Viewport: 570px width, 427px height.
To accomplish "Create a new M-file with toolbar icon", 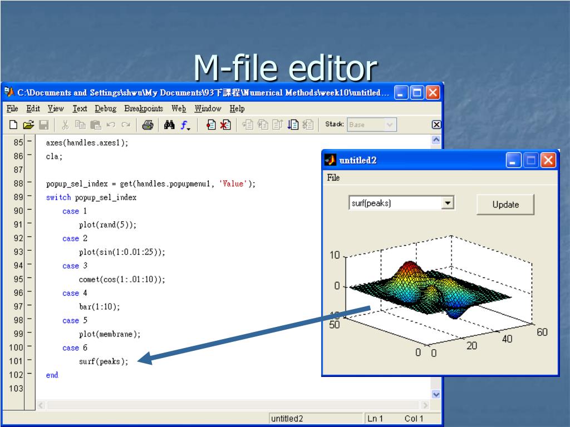I will [13, 125].
